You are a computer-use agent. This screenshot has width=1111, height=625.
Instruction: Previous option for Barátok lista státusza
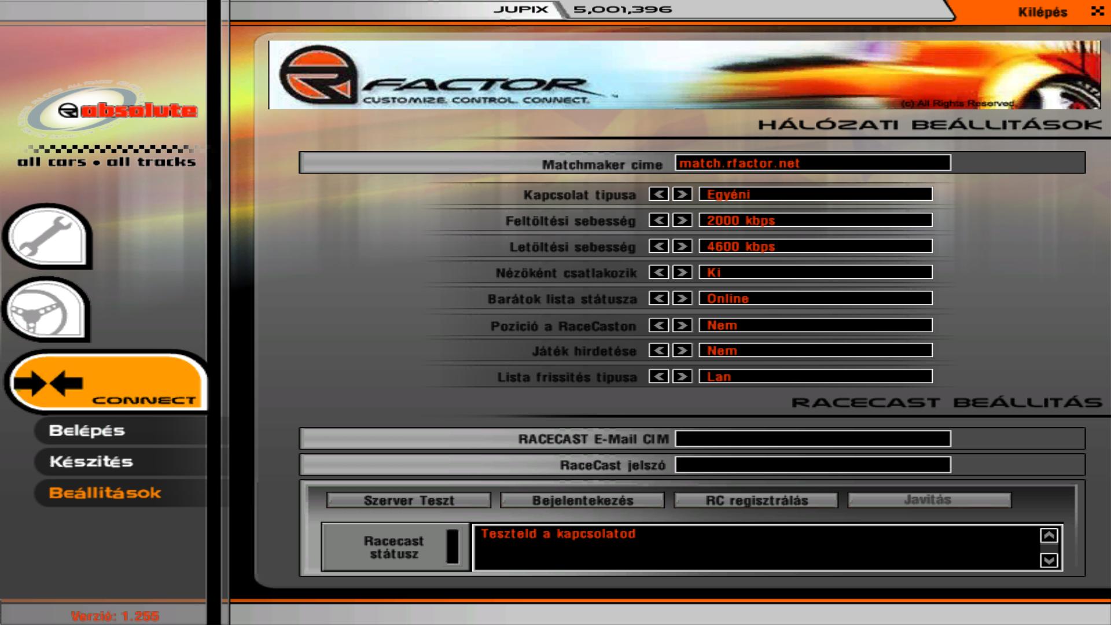(658, 298)
